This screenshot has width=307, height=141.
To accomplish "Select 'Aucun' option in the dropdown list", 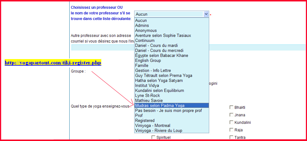I will (141, 21).
